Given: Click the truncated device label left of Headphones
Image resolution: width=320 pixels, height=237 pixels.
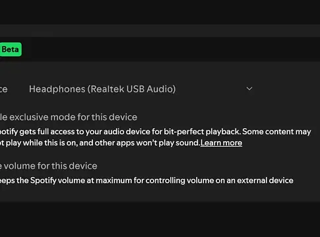Looking at the screenshot, I should (4, 90).
